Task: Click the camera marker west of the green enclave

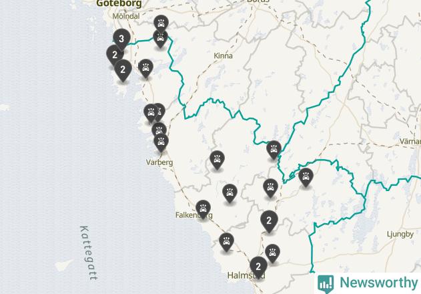Action: point(271,187)
